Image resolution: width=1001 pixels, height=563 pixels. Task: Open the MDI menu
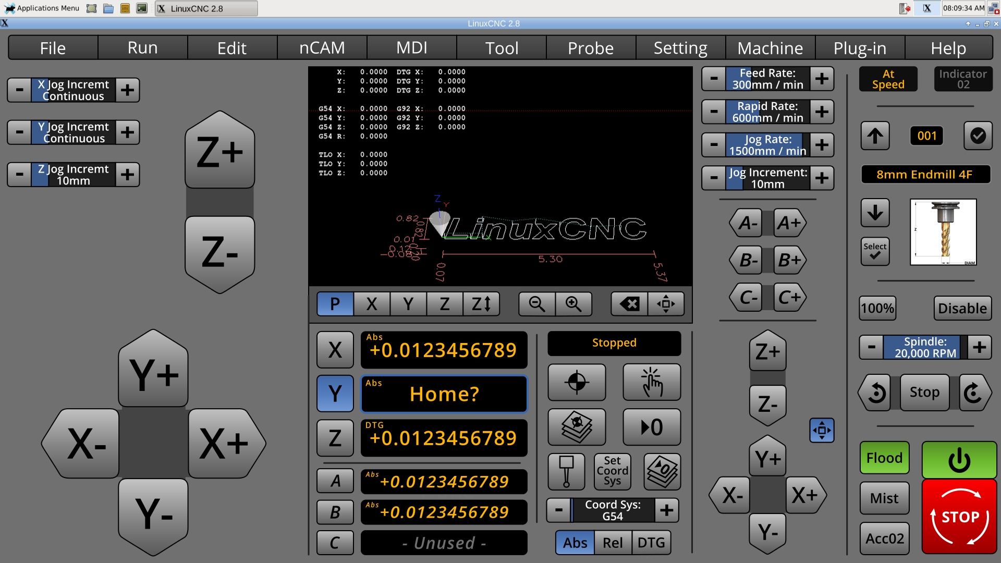412,48
